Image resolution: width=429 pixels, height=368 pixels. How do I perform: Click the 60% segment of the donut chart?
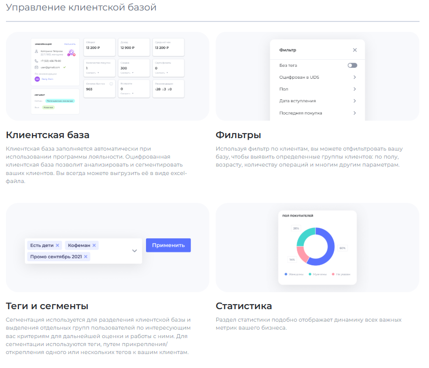[x=330, y=247]
